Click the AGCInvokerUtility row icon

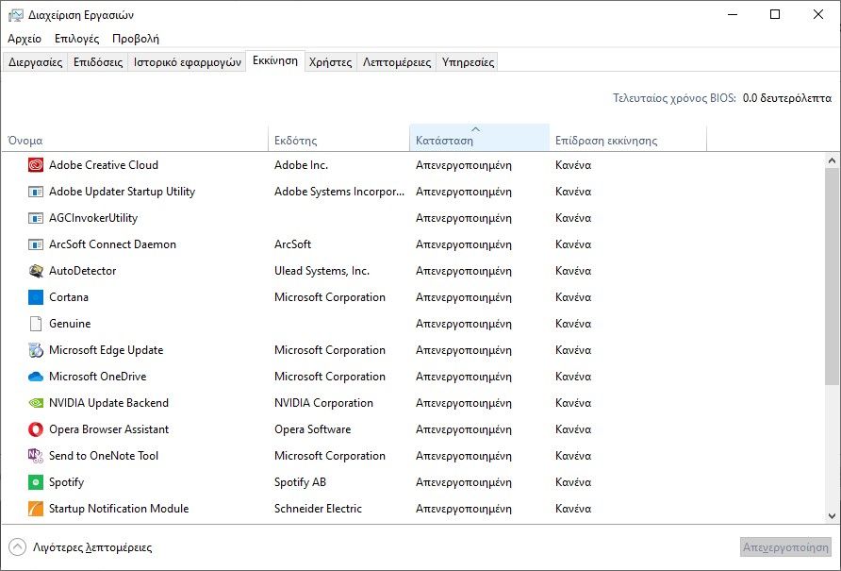point(36,218)
